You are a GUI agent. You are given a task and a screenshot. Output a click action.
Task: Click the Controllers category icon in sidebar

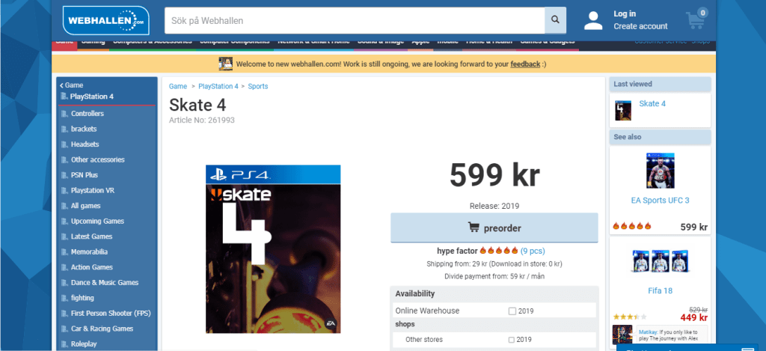tap(64, 114)
